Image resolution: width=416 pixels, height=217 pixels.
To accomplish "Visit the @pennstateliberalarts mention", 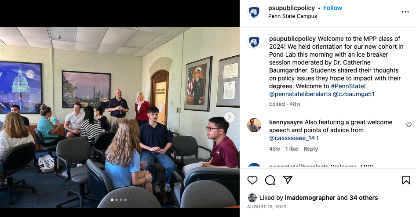I will 300,94.
